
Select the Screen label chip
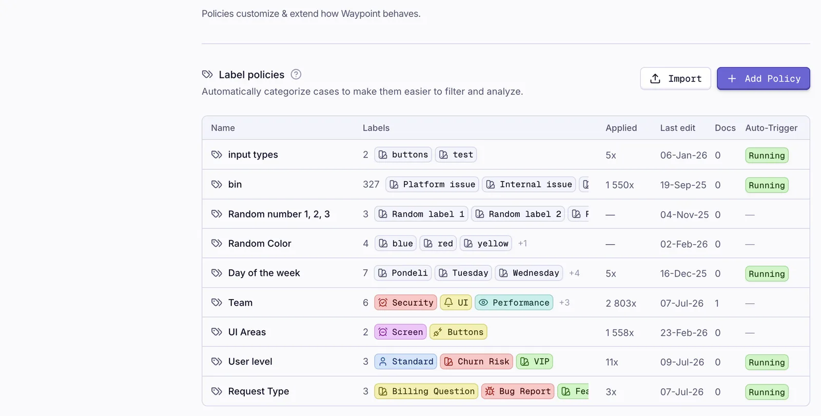400,332
